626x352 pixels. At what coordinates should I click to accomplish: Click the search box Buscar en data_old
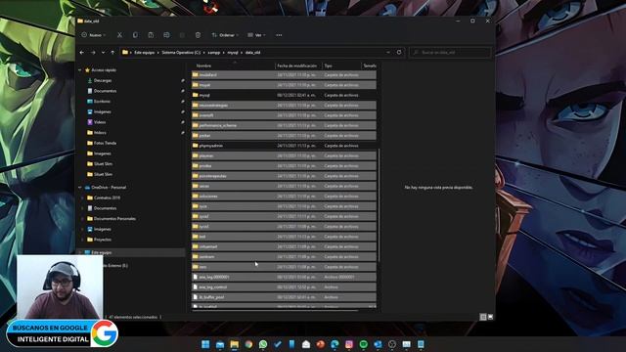pyautogui.click(x=450, y=52)
